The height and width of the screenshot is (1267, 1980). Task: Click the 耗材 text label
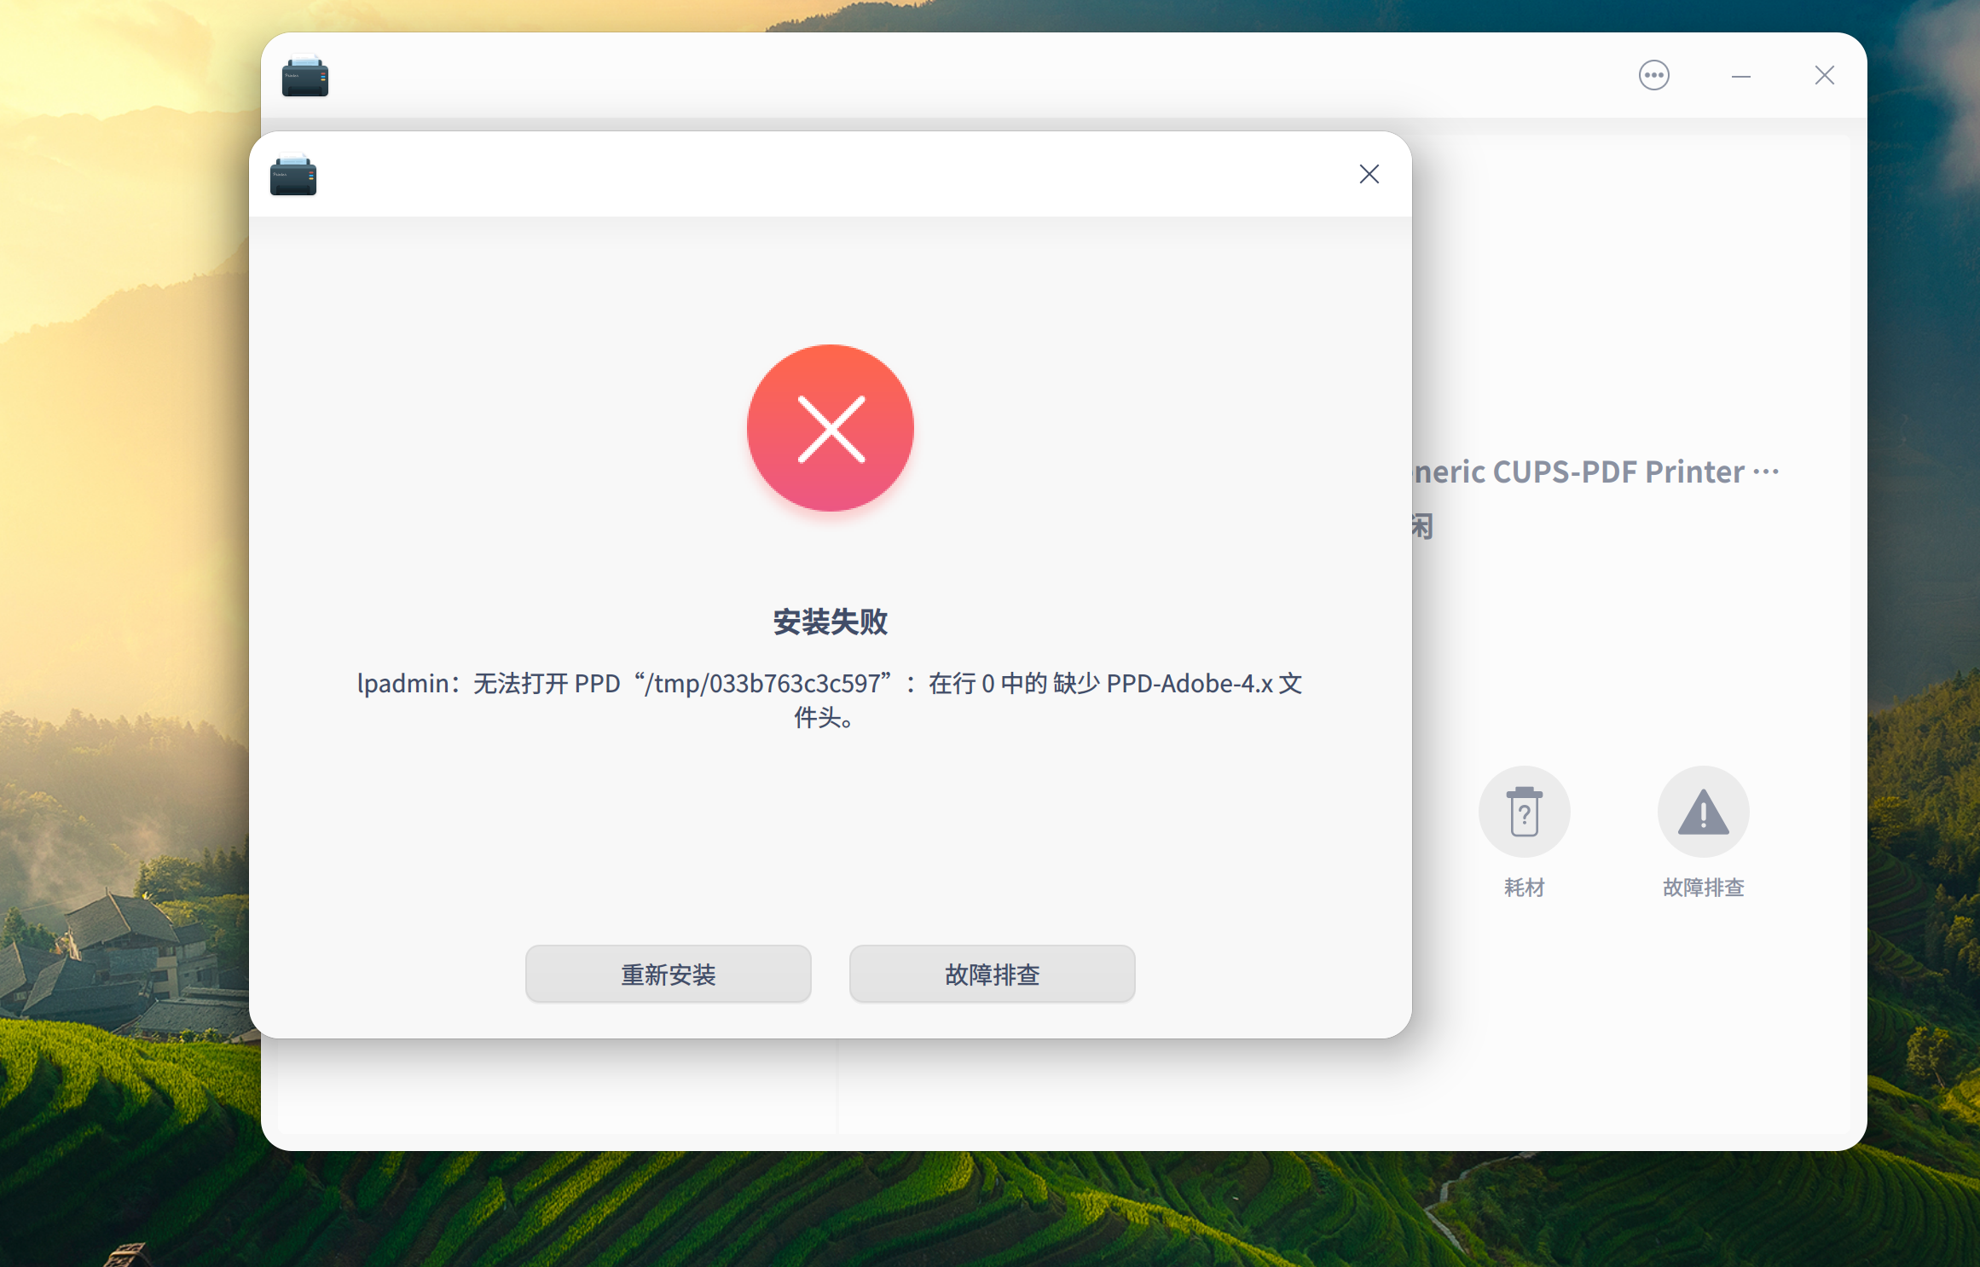[x=1524, y=888]
